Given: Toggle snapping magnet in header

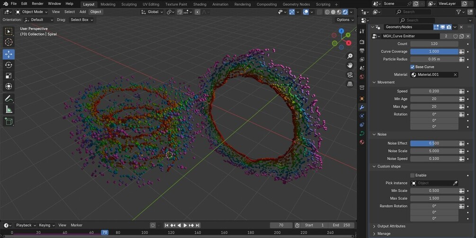Looking at the screenshot, I should pos(180,12).
